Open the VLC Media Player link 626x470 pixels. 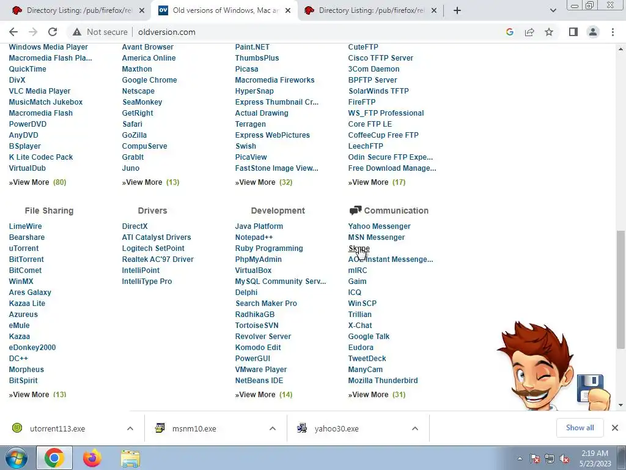pos(40,91)
